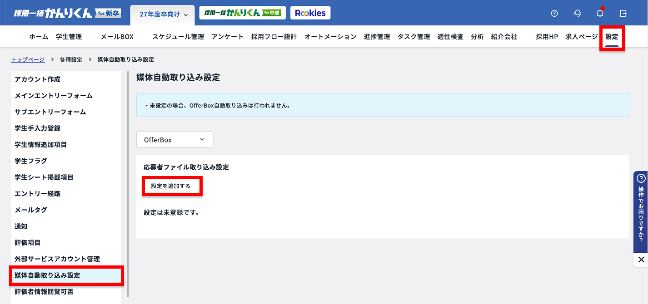Open the 設定 menu tab

612,37
